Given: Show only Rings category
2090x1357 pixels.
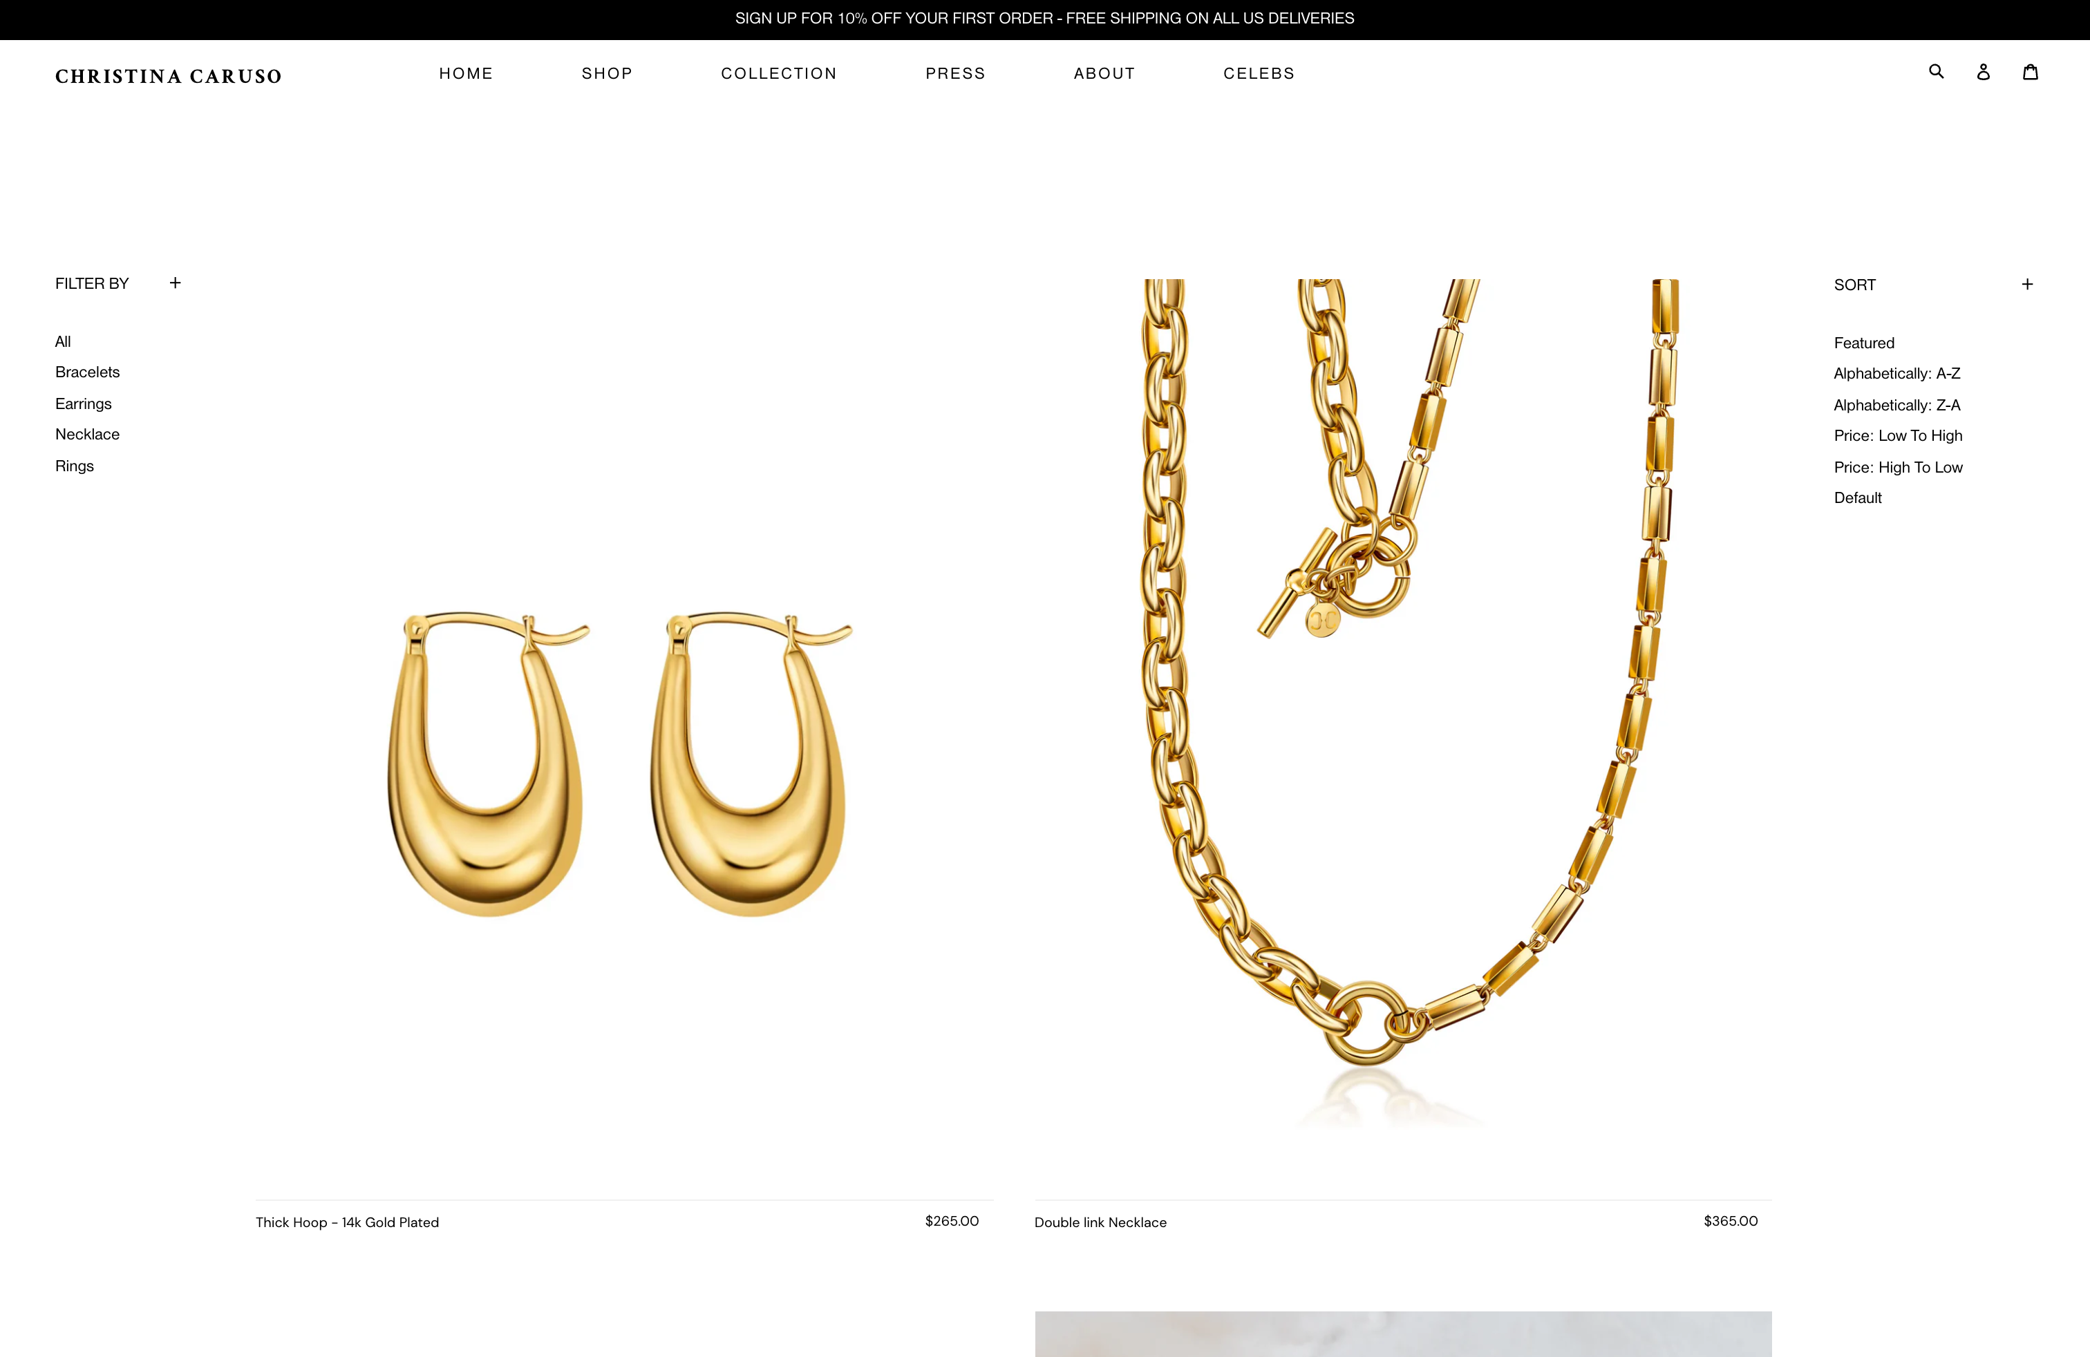Looking at the screenshot, I should (x=75, y=466).
